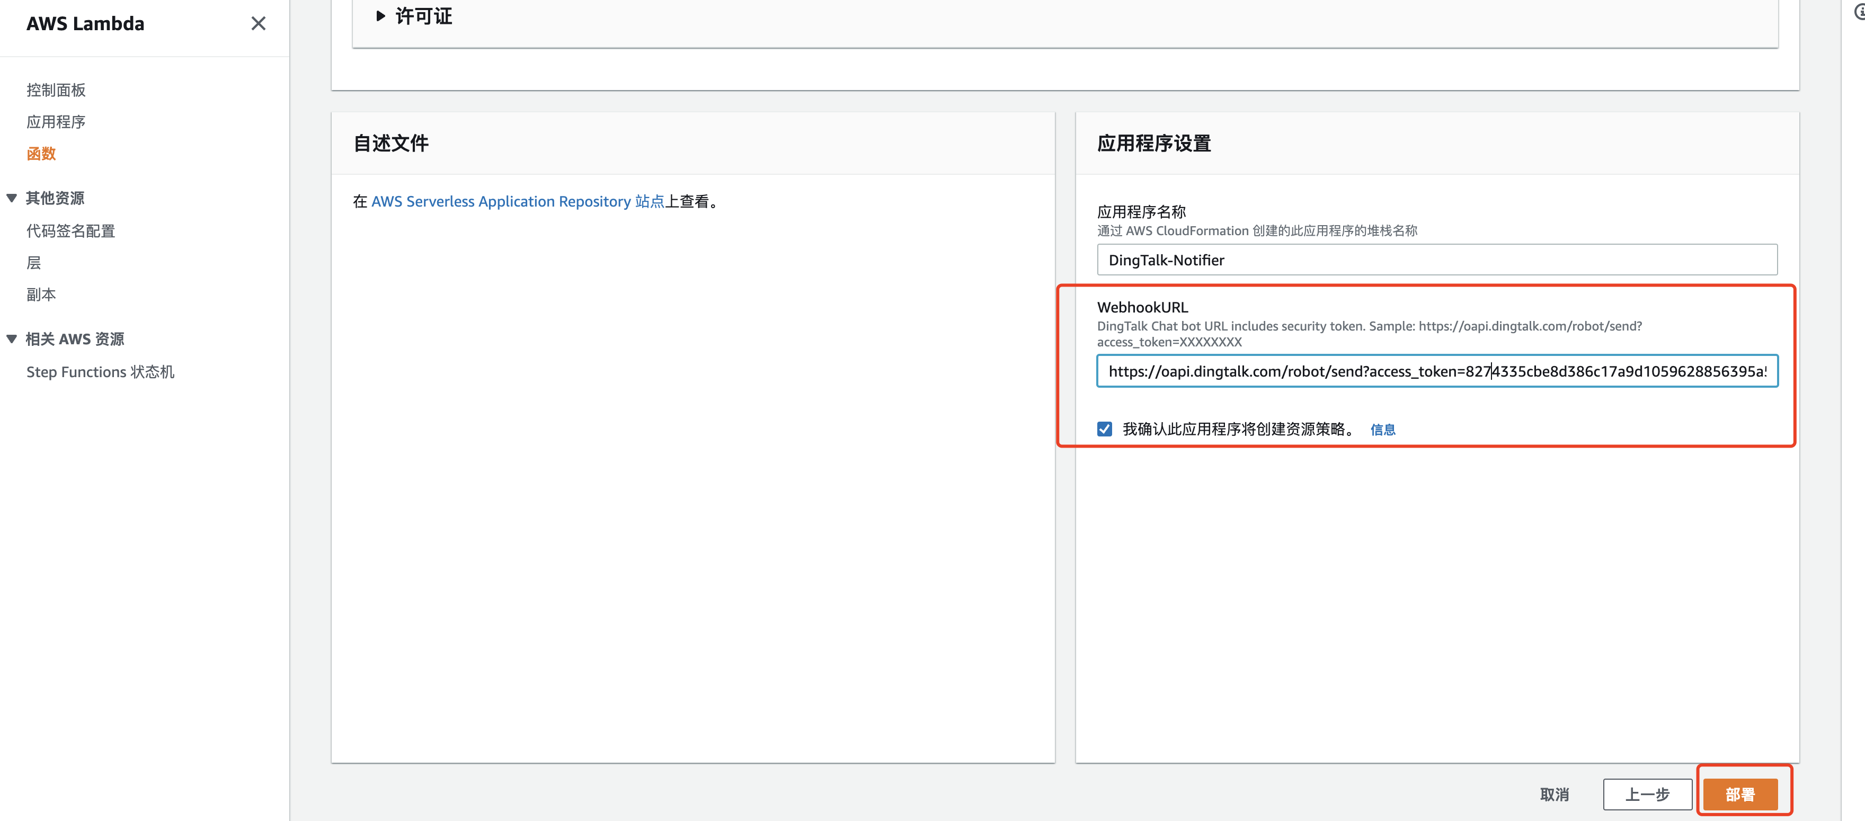The image size is (1865, 821).
Task: Close the AWS Lambda sidebar panel
Action: 257,24
